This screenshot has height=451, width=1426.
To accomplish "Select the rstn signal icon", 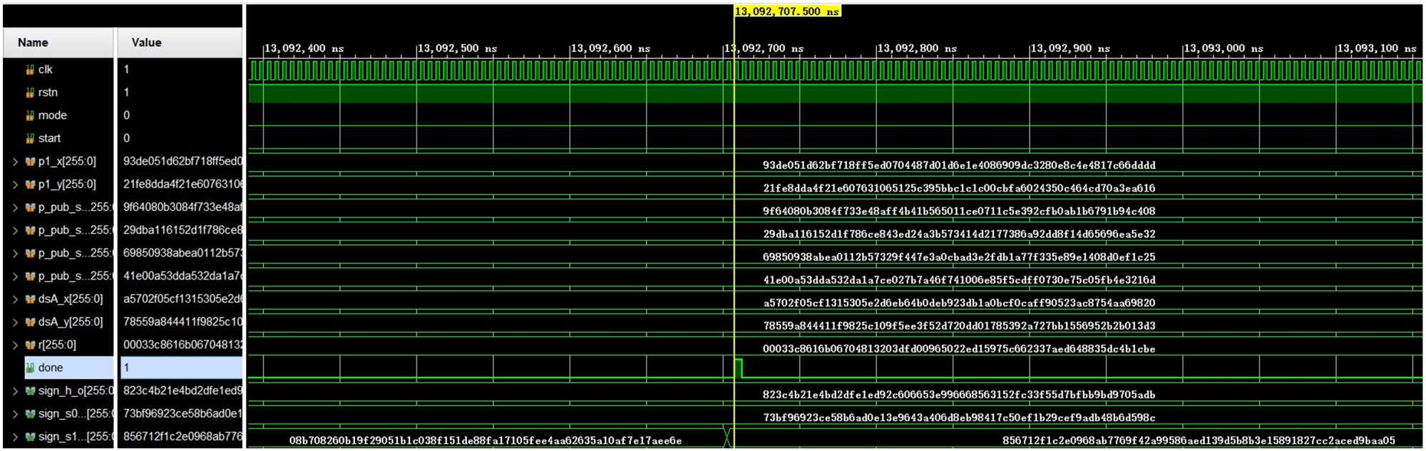I will click(30, 93).
